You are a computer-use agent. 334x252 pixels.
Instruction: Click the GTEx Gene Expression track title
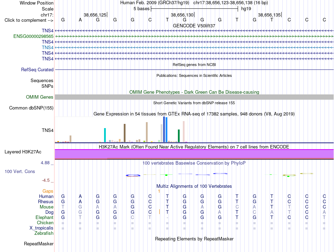click(194, 114)
